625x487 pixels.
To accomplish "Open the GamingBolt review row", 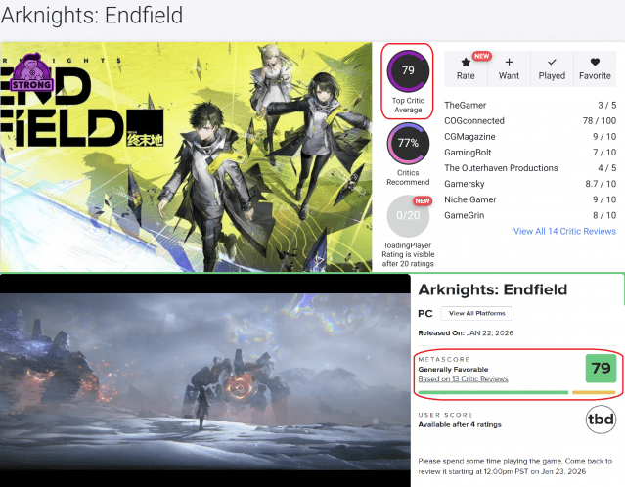I will 530,153.
